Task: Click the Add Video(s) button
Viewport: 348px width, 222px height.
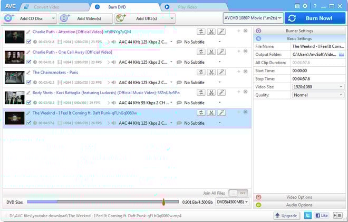Action: tap(85, 18)
